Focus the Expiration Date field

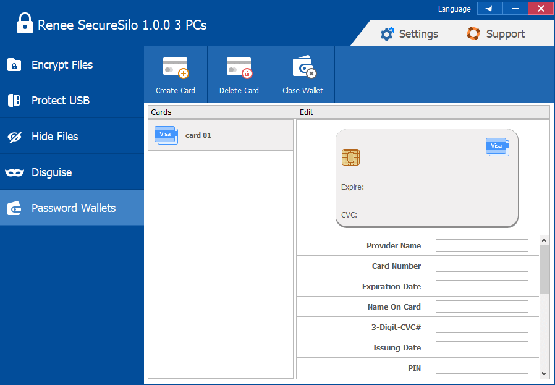pyautogui.click(x=481, y=287)
